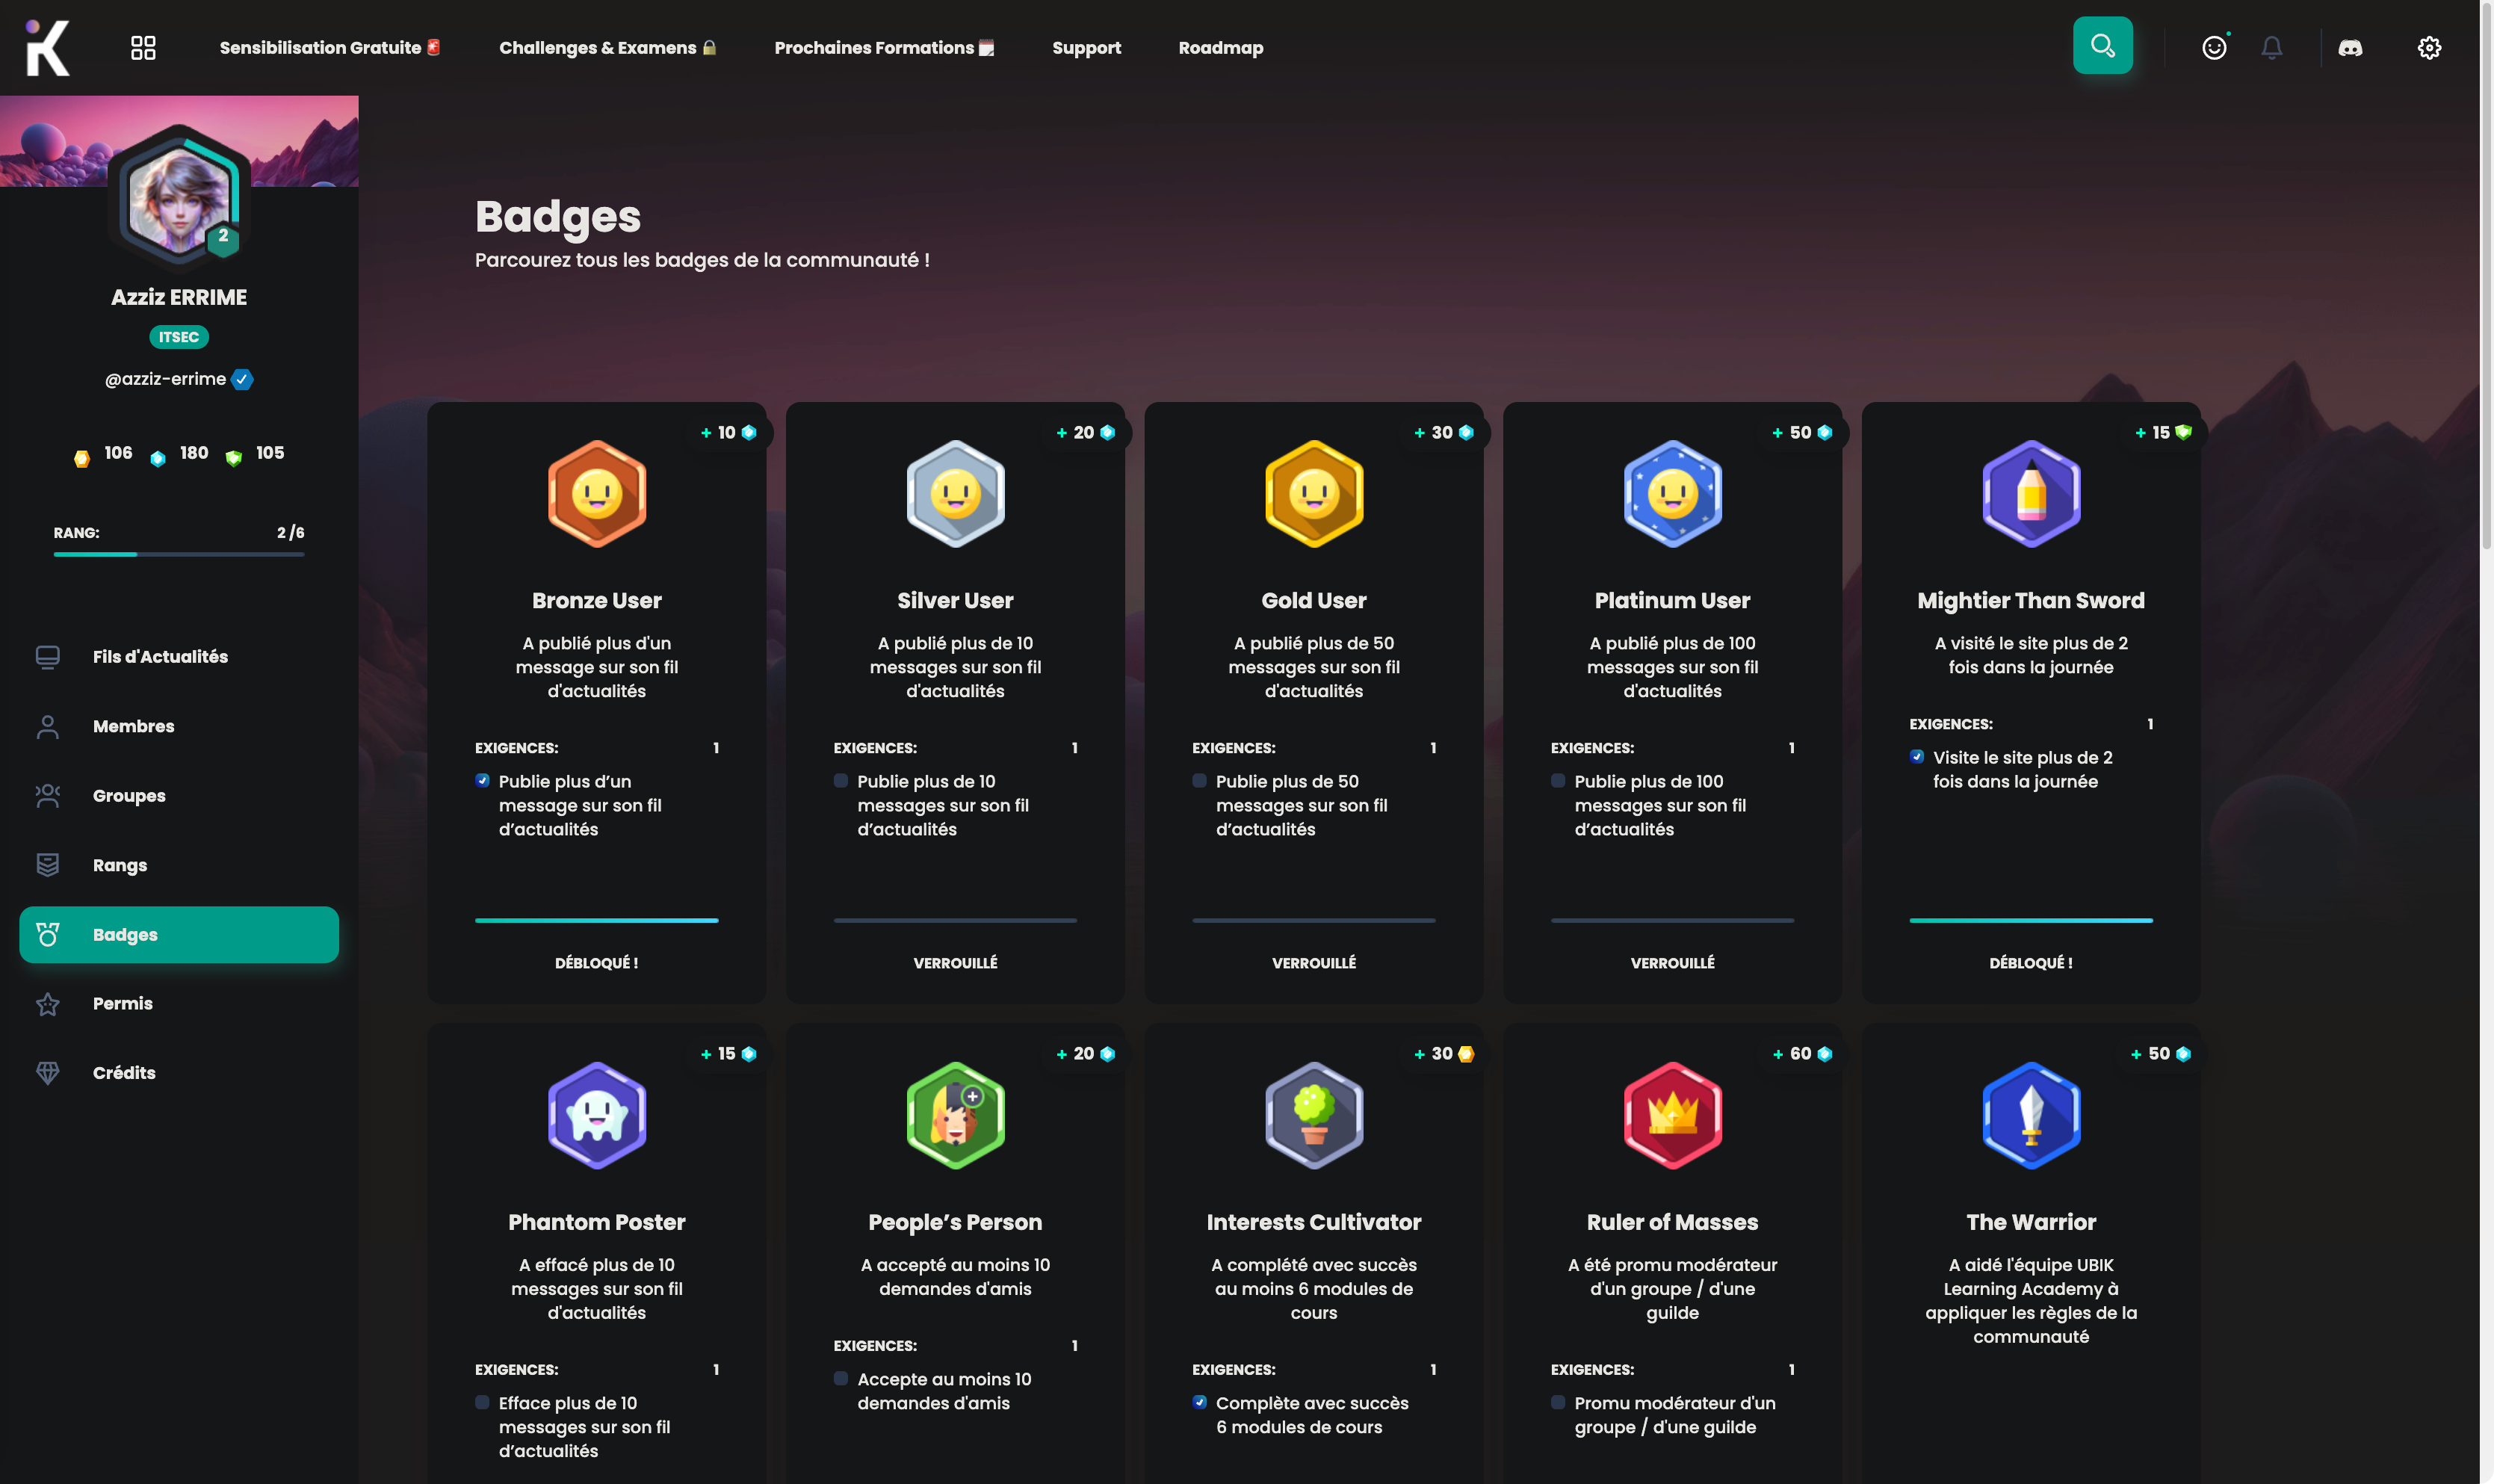Viewport: 2494px width, 1484px height.
Task: Click the K logo in the header
Action: click(47, 47)
